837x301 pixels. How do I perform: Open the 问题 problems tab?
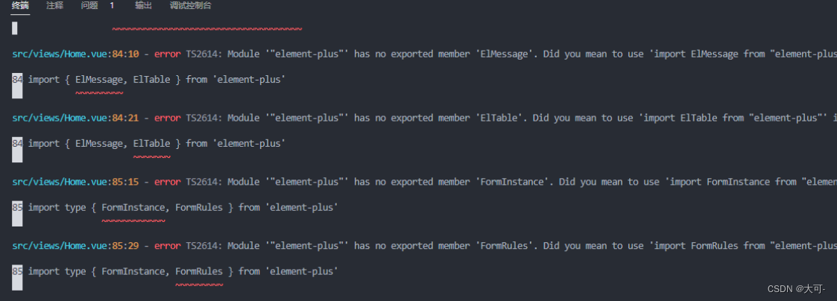89,6
